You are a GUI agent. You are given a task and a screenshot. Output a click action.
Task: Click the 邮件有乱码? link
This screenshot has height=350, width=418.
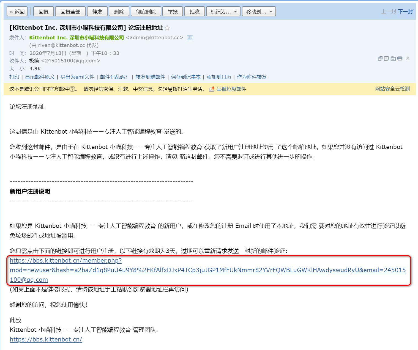(x=114, y=77)
